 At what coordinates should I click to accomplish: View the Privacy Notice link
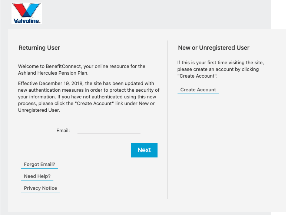pos(40,188)
